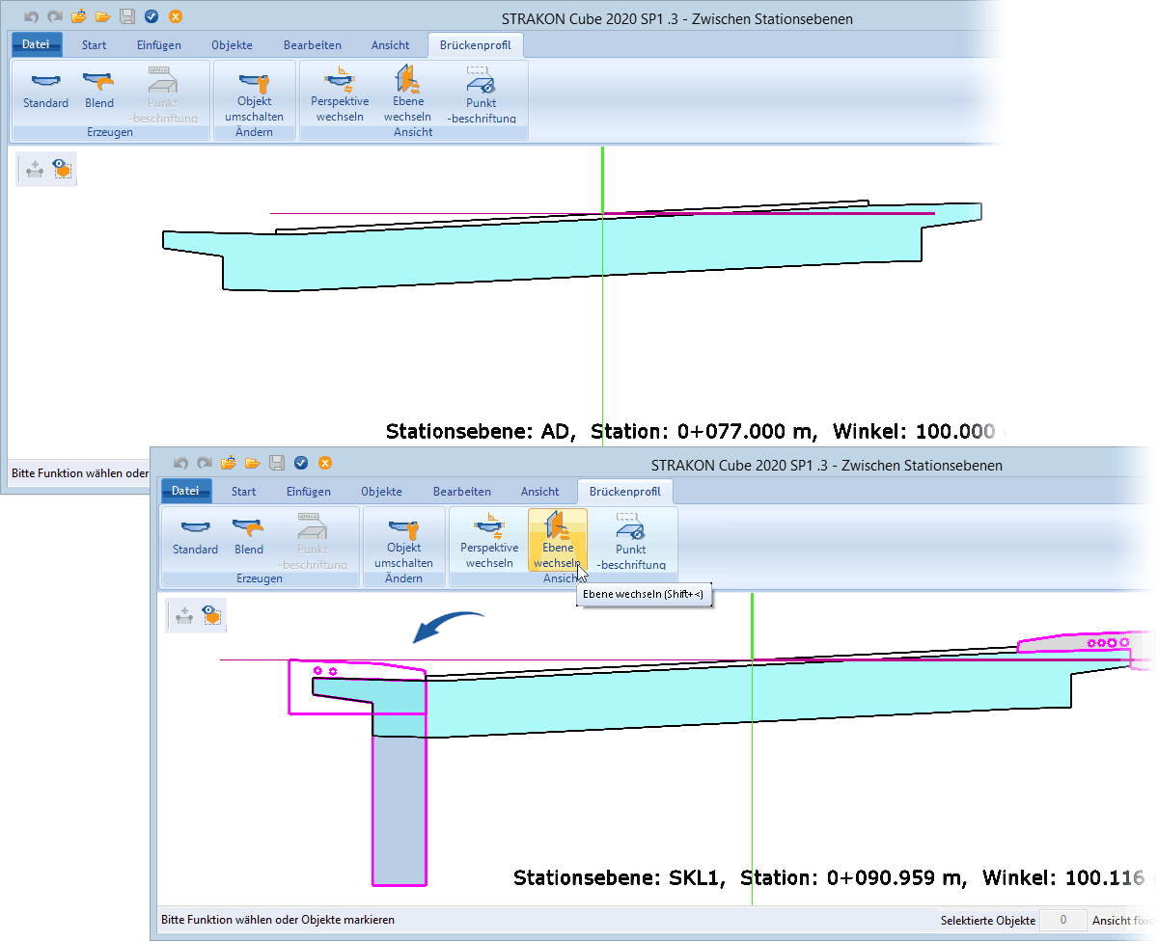Switch to Einfügen tab in lower window
The image size is (1158, 941).
(309, 492)
